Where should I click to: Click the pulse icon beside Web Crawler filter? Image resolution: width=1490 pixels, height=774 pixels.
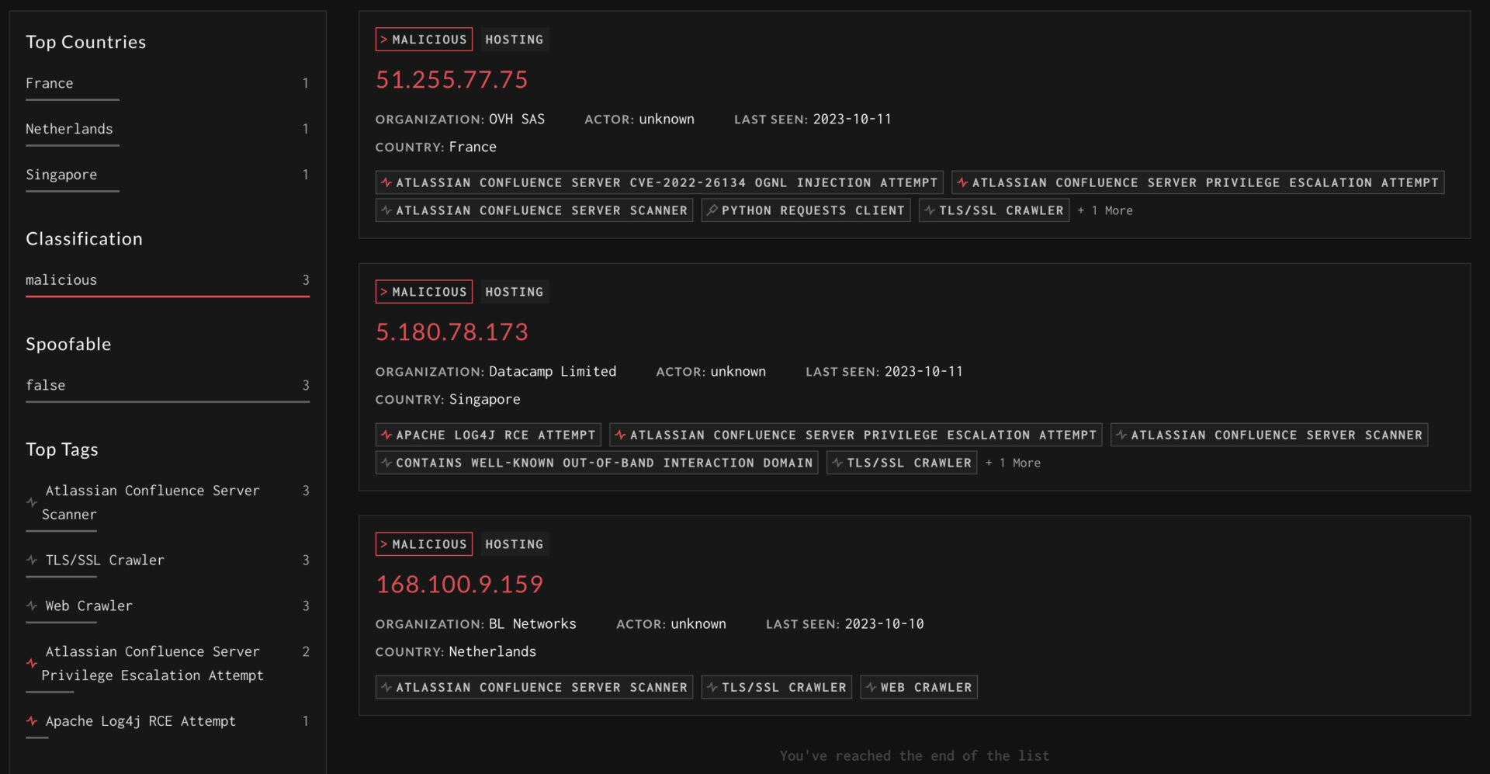[x=31, y=606]
